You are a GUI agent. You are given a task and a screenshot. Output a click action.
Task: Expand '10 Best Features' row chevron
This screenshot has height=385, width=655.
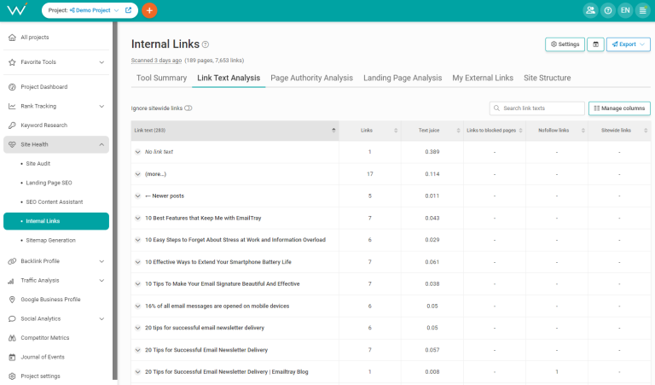pyautogui.click(x=137, y=219)
